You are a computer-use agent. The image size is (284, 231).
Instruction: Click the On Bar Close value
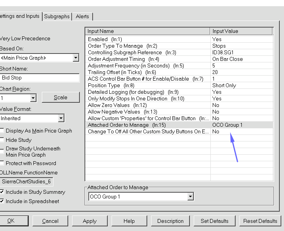(x=227, y=59)
